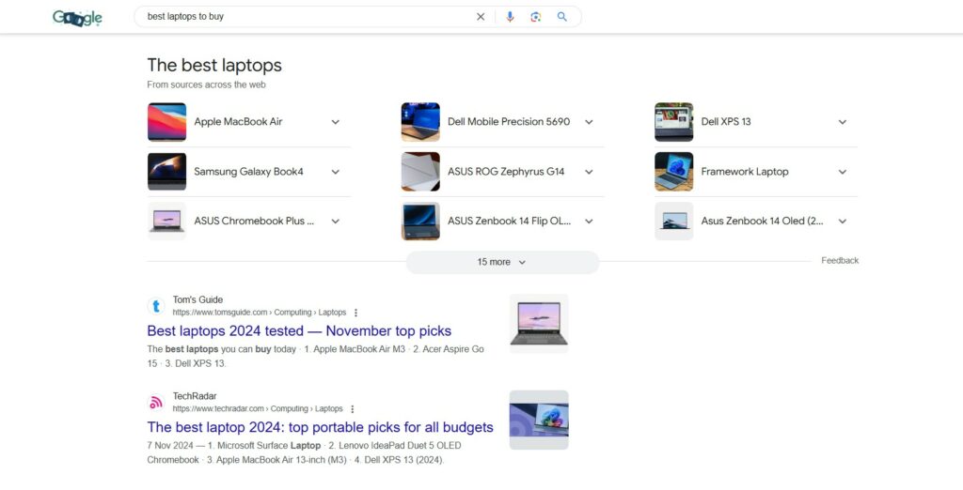Screen dimensions: 963x490
Task: Click the TechRadar site favicon
Action: [x=156, y=403]
